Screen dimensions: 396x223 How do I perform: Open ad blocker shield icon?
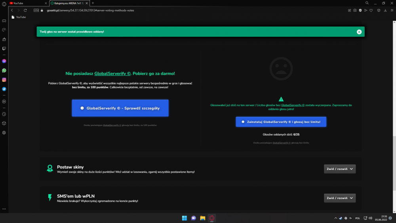click(360, 10)
